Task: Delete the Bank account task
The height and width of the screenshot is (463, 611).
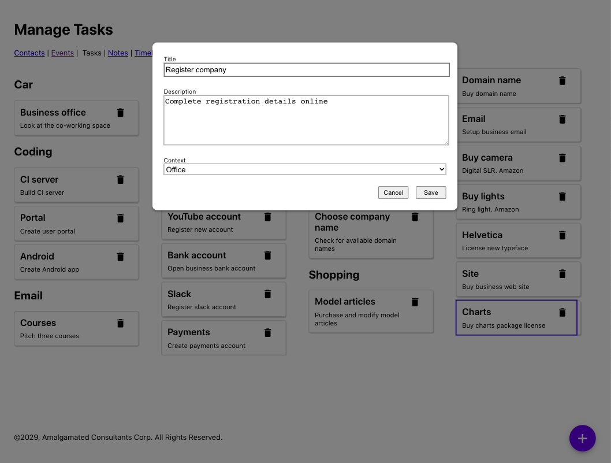Action: (x=268, y=255)
